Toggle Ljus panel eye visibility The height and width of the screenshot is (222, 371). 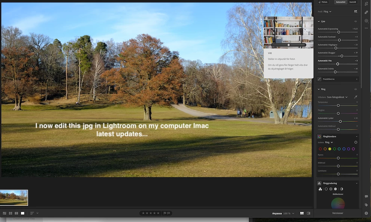(x=355, y=21)
